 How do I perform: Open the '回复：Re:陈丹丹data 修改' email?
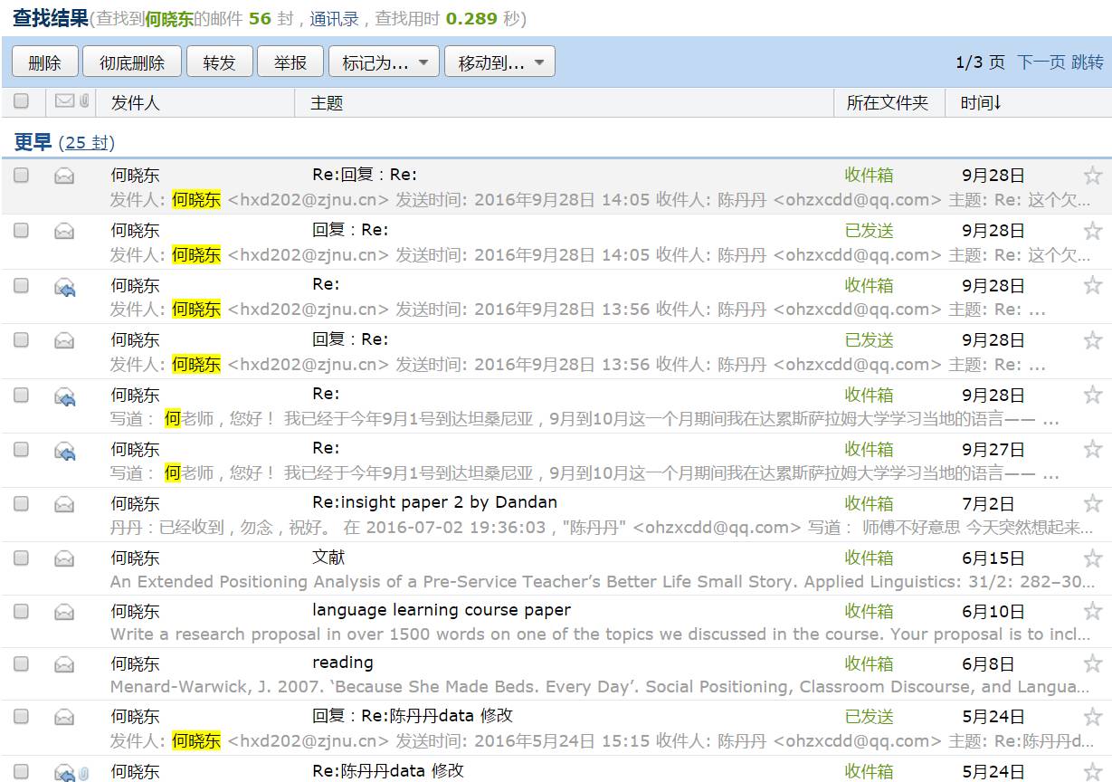413,716
